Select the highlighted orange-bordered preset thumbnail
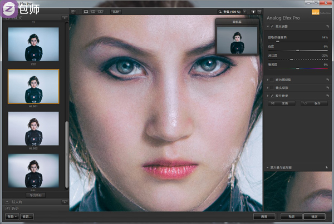 [33, 86]
